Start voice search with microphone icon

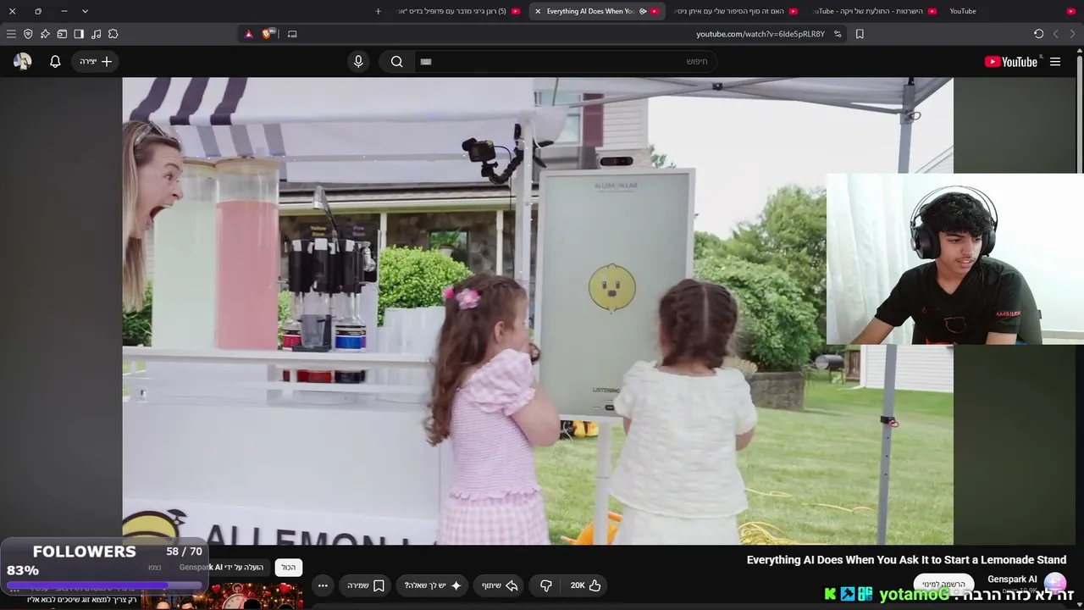click(x=358, y=62)
